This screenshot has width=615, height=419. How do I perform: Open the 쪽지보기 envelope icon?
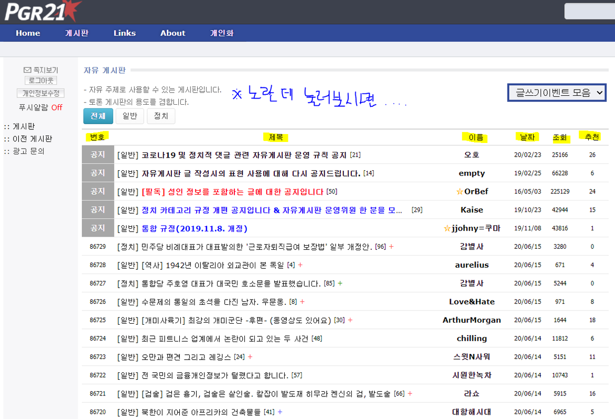click(27, 70)
